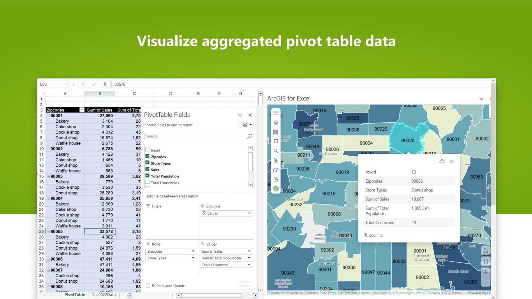Switch to the Dec2022Data sheet tab

104,295
